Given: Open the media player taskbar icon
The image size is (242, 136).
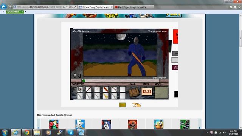Looking at the screenshot, I should (48, 133).
